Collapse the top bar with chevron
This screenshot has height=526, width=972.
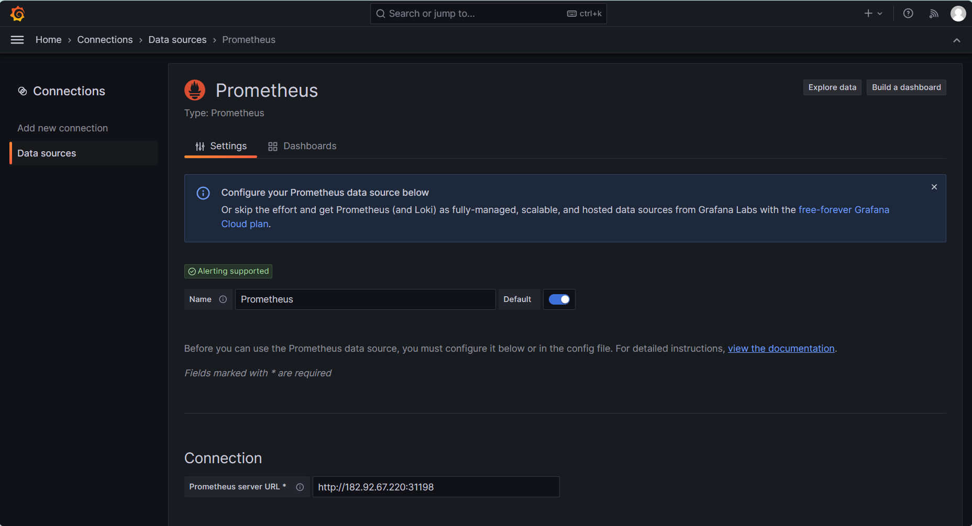[956, 40]
